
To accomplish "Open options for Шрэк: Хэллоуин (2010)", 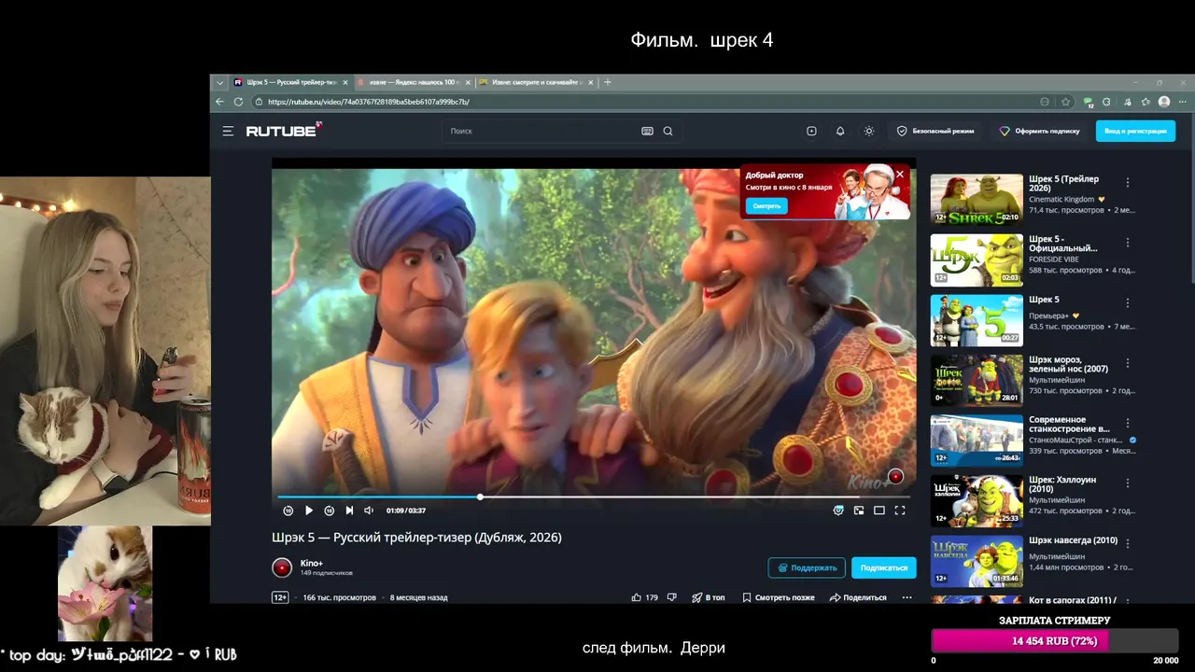I will coord(1128,483).
